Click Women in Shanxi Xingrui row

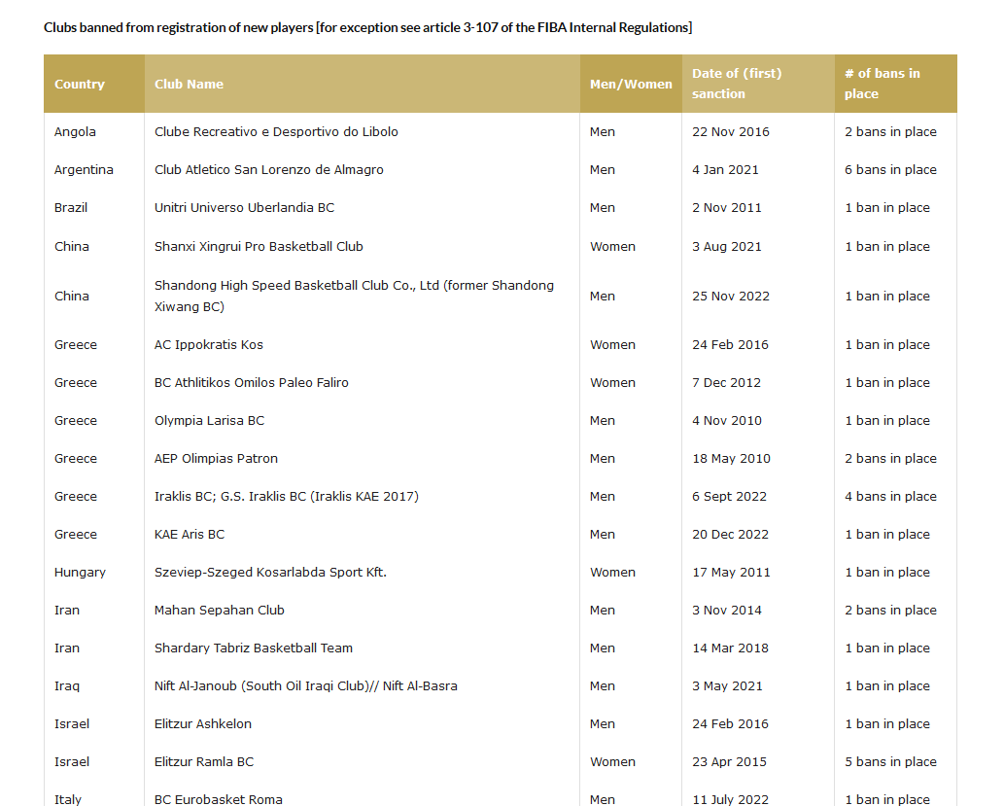pyautogui.click(x=612, y=247)
